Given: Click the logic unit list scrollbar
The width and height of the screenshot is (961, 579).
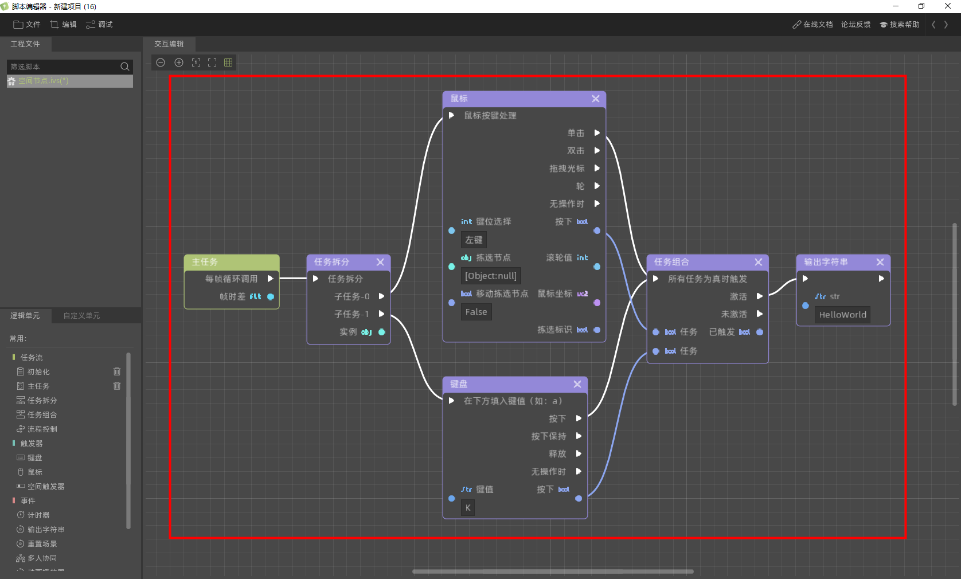Looking at the screenshot, I should pos(128,441).
